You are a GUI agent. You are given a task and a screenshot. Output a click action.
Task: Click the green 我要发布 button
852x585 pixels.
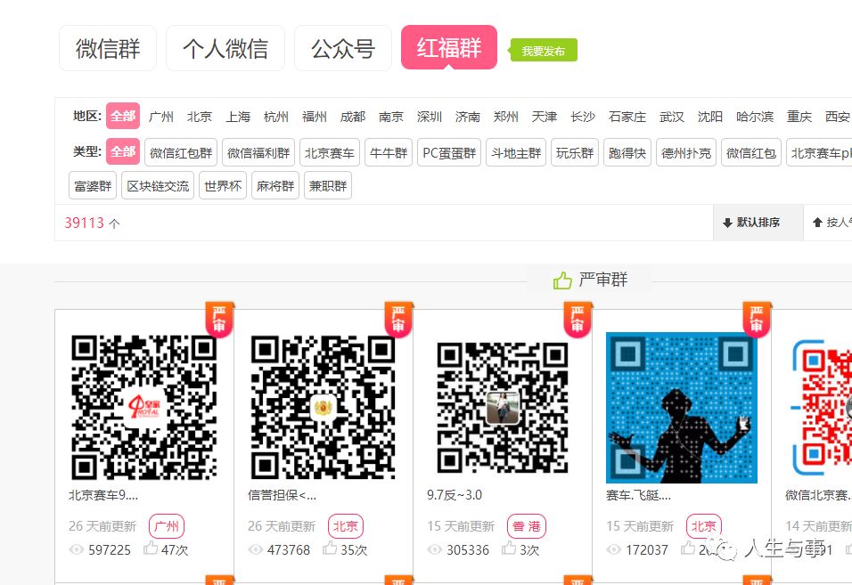(544, 51)
